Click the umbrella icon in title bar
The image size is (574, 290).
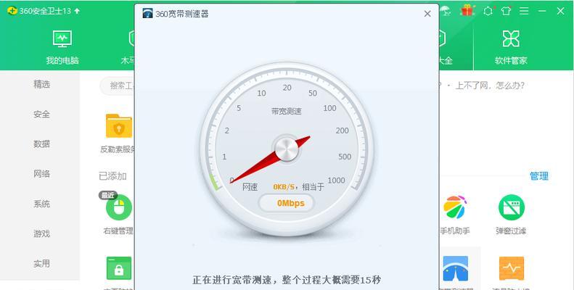[446, 11]
